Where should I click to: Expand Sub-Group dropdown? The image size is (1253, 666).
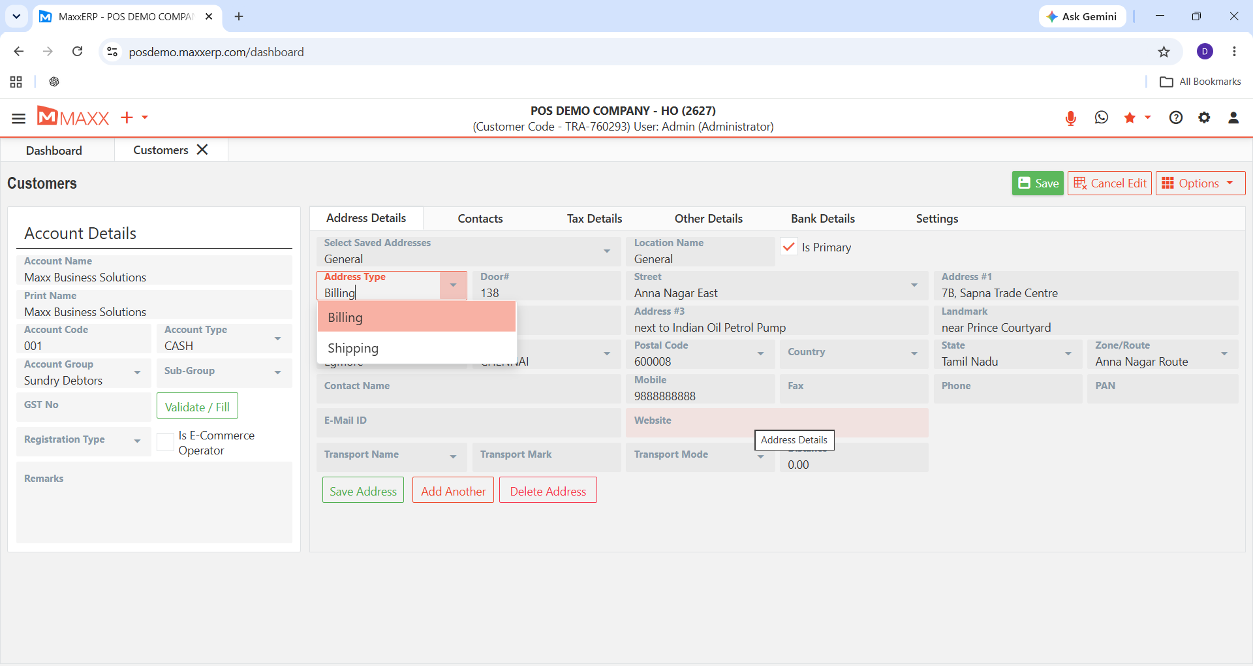(277, 373)
